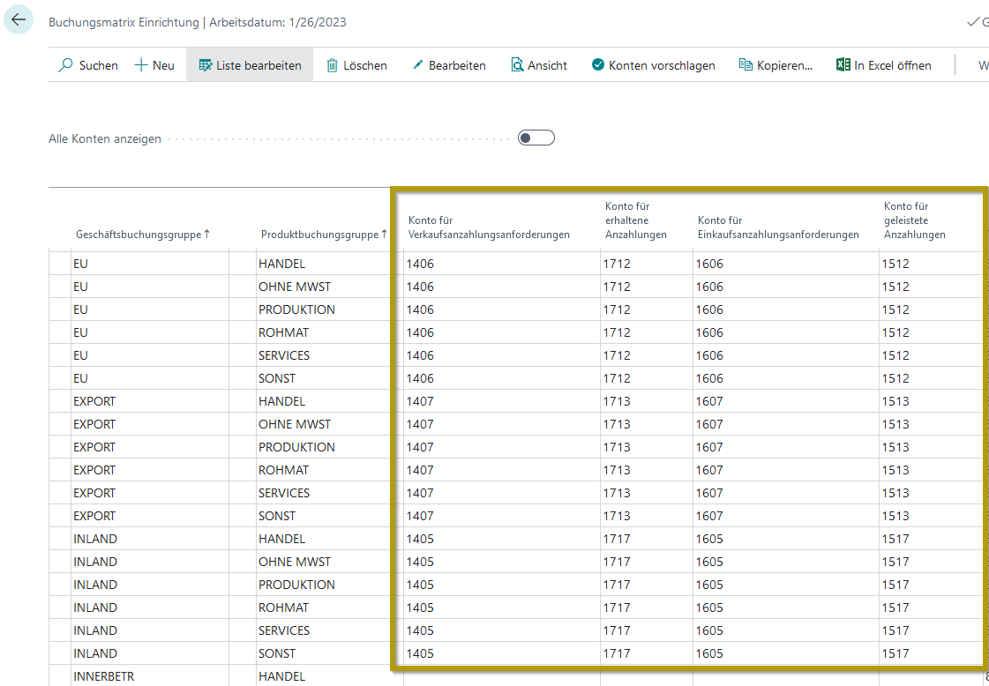Click the back arrow button
The height and width of the screenshot is (686, 989).
19,19
